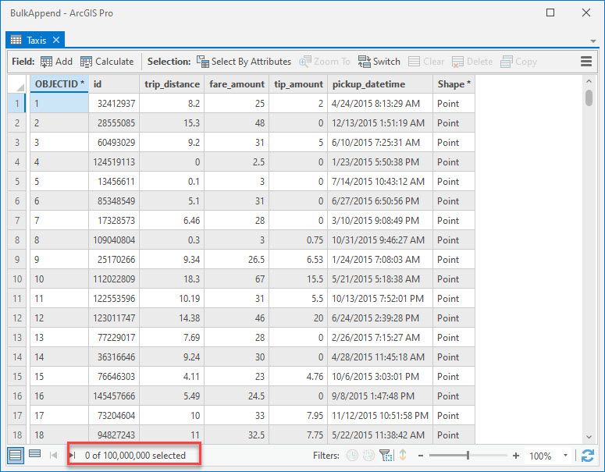The height and width of the screenshot is (472, 605).
Task: Close the Taxis tab
Action: click(57, 40)
